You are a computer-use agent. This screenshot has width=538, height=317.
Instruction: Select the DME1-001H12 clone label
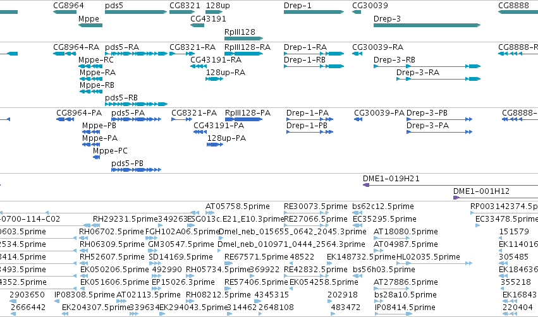tap(481, 191)
